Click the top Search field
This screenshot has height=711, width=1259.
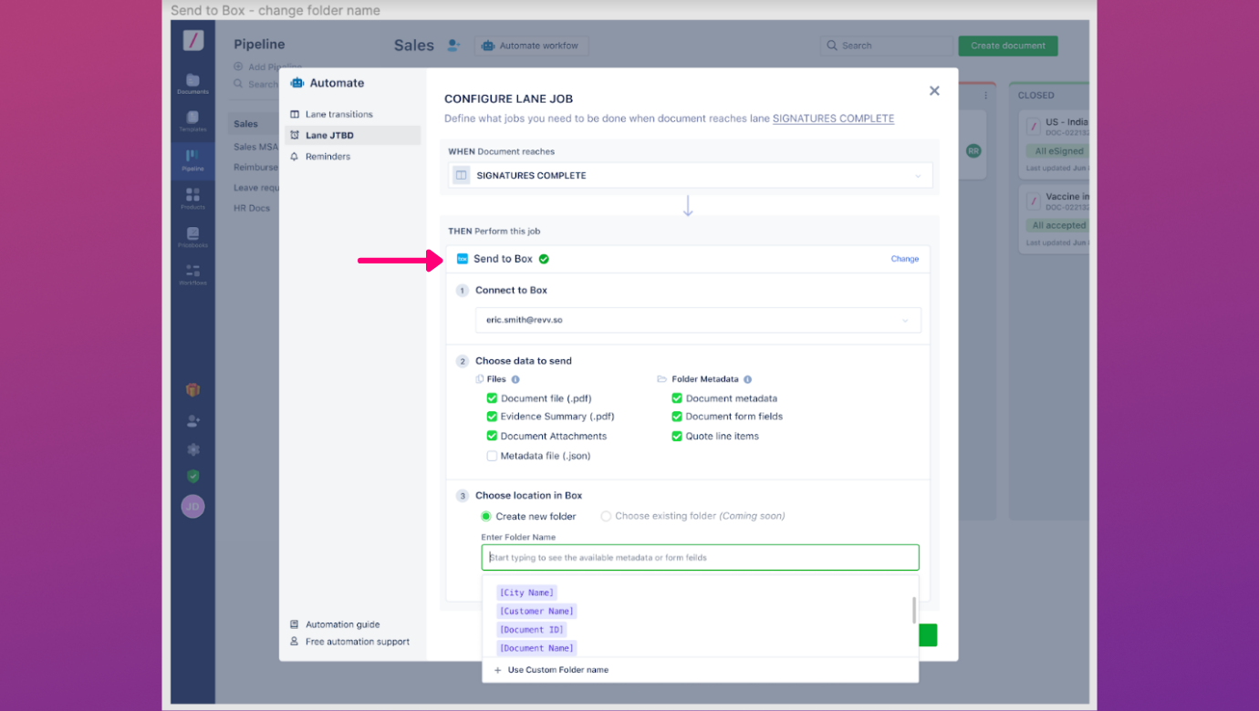886,46
